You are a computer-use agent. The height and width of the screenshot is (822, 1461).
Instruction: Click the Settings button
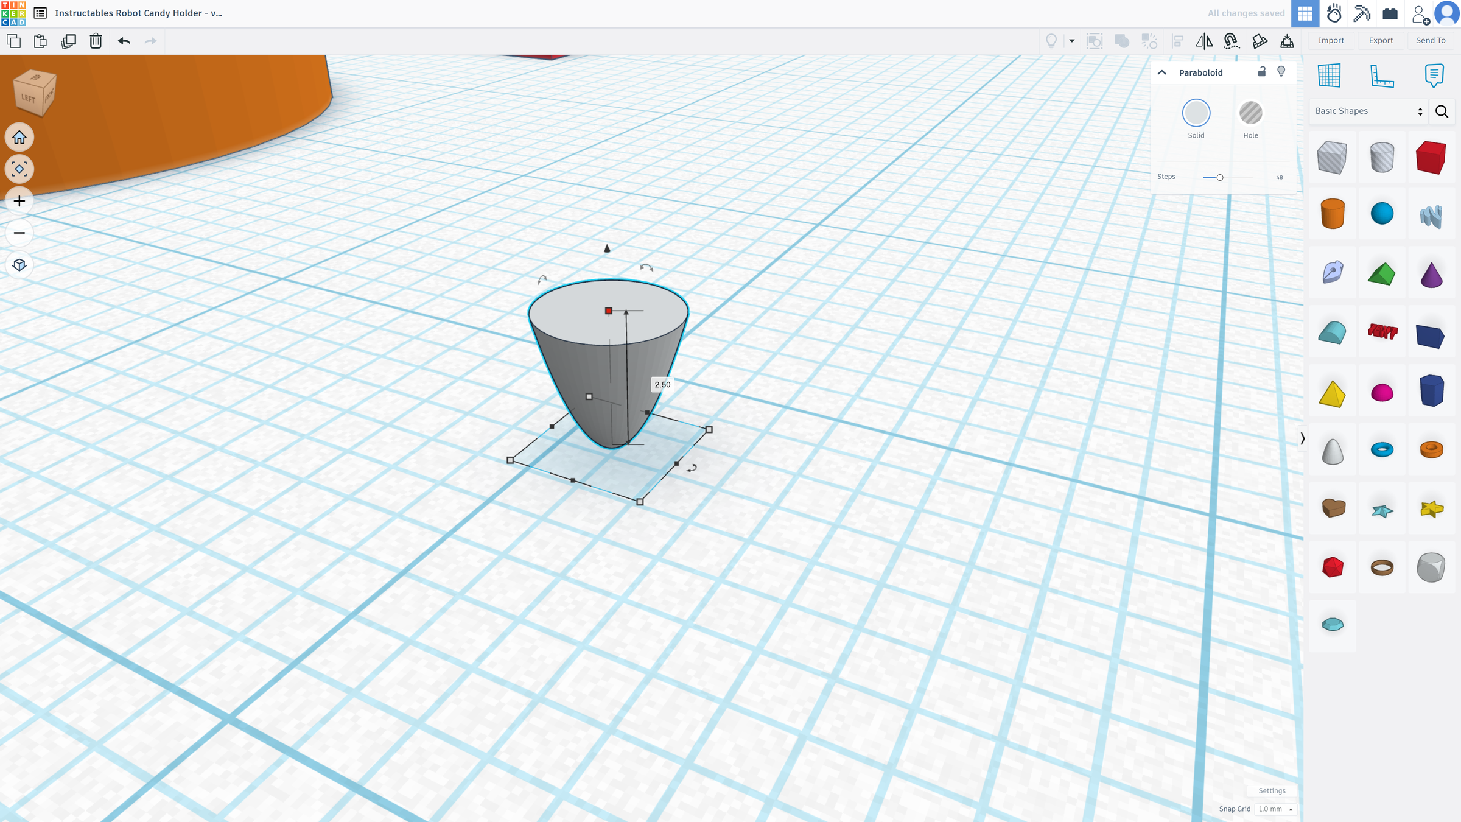pyautogui.click(x=1272, y=790)
